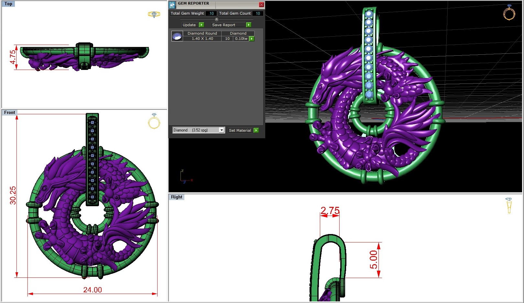This screenshot has width=524, height=303.
Task: Close the Gem Reporter panel
Action: pos(261,5)
